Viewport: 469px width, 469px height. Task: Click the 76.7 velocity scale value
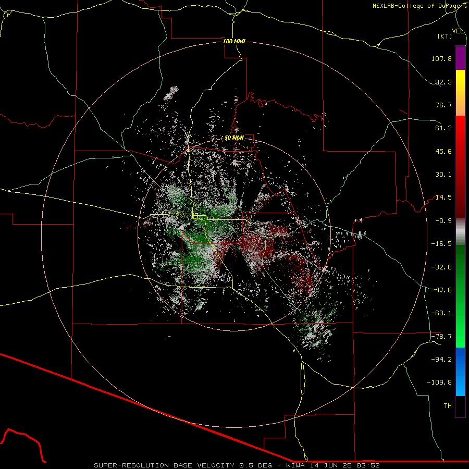443,105
